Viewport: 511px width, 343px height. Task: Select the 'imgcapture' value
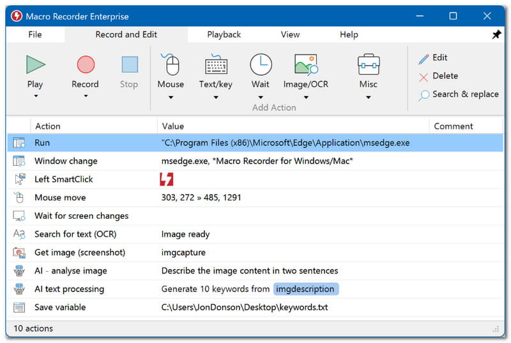coord(183,252)
